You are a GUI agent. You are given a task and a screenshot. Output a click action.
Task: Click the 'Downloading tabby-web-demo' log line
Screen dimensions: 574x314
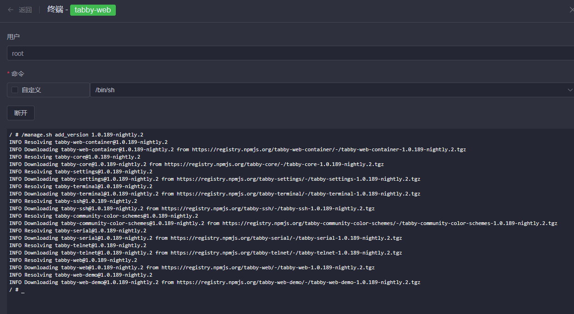(x=215, y=282)
